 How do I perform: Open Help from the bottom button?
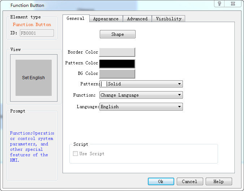click(x=219, y=182)
